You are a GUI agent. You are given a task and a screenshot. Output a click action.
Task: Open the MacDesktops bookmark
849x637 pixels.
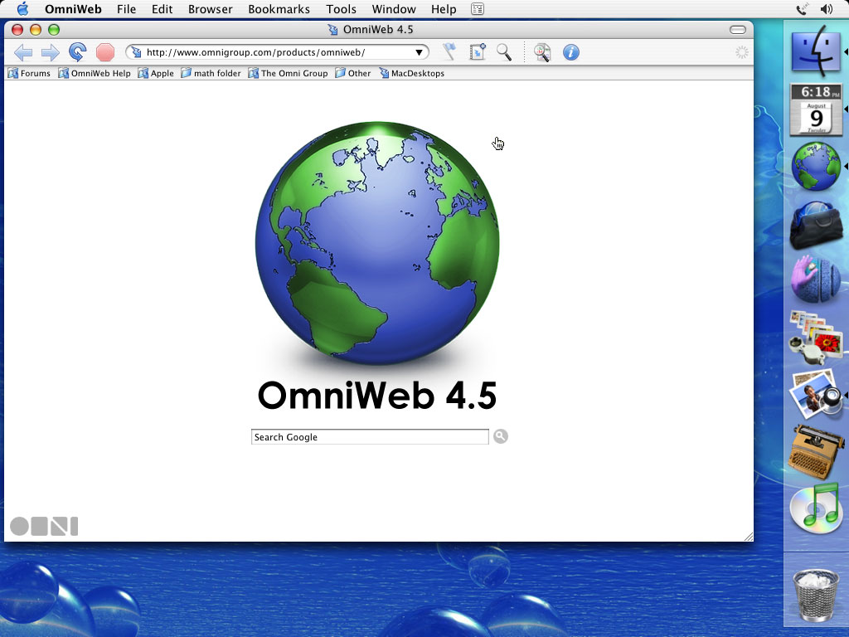[411, 73]
